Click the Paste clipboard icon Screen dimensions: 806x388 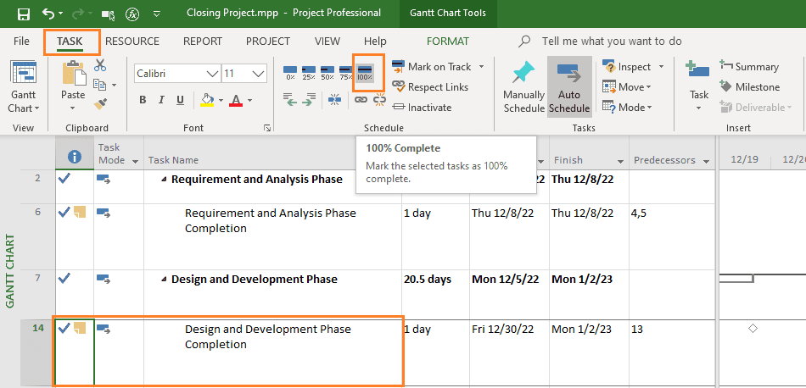point(73,73)
